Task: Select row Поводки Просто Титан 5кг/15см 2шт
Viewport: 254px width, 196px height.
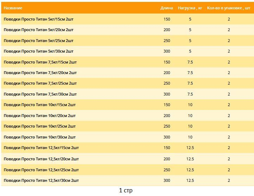Action: pyautogui.click(x=128, y=19)
